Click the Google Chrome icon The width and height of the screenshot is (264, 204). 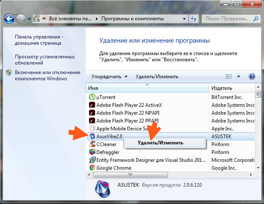click(92, 168)
